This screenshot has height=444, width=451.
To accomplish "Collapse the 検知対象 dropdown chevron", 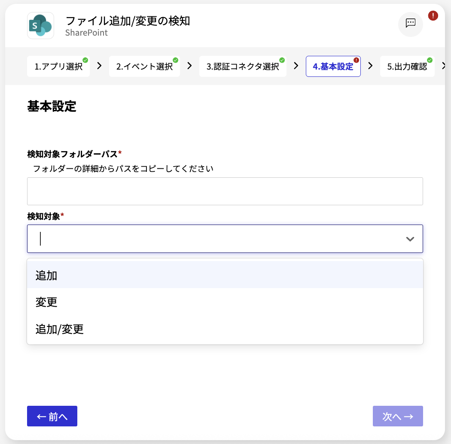I will (410, 239).
